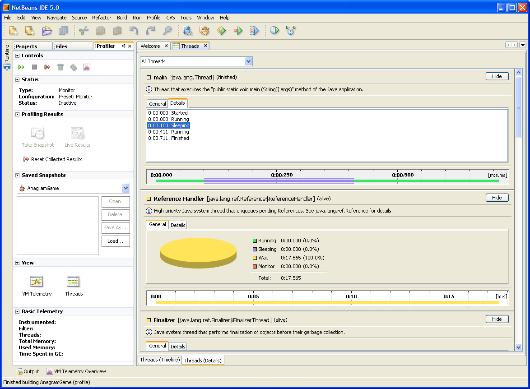Click the Modify Profiling icon in Controls

coord(73,67)
